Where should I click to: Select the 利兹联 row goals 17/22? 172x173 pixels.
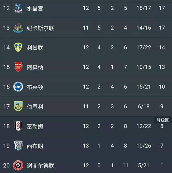click(x=144, y=47)
